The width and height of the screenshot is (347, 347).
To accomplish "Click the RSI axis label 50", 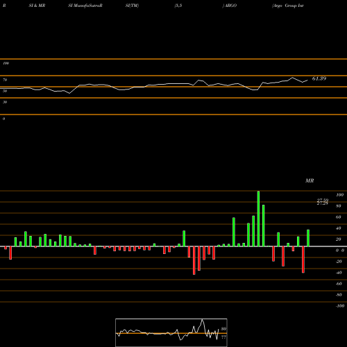I will [x=5, y=91].
